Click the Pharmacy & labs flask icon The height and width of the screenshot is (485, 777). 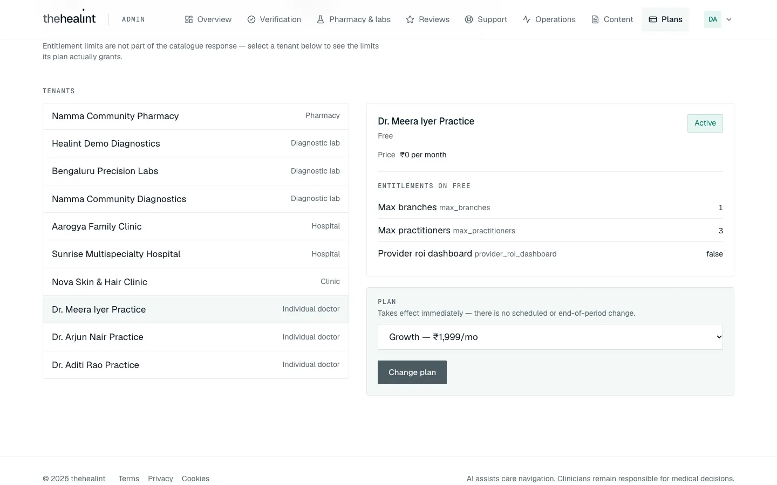click(x=321, y=19)
